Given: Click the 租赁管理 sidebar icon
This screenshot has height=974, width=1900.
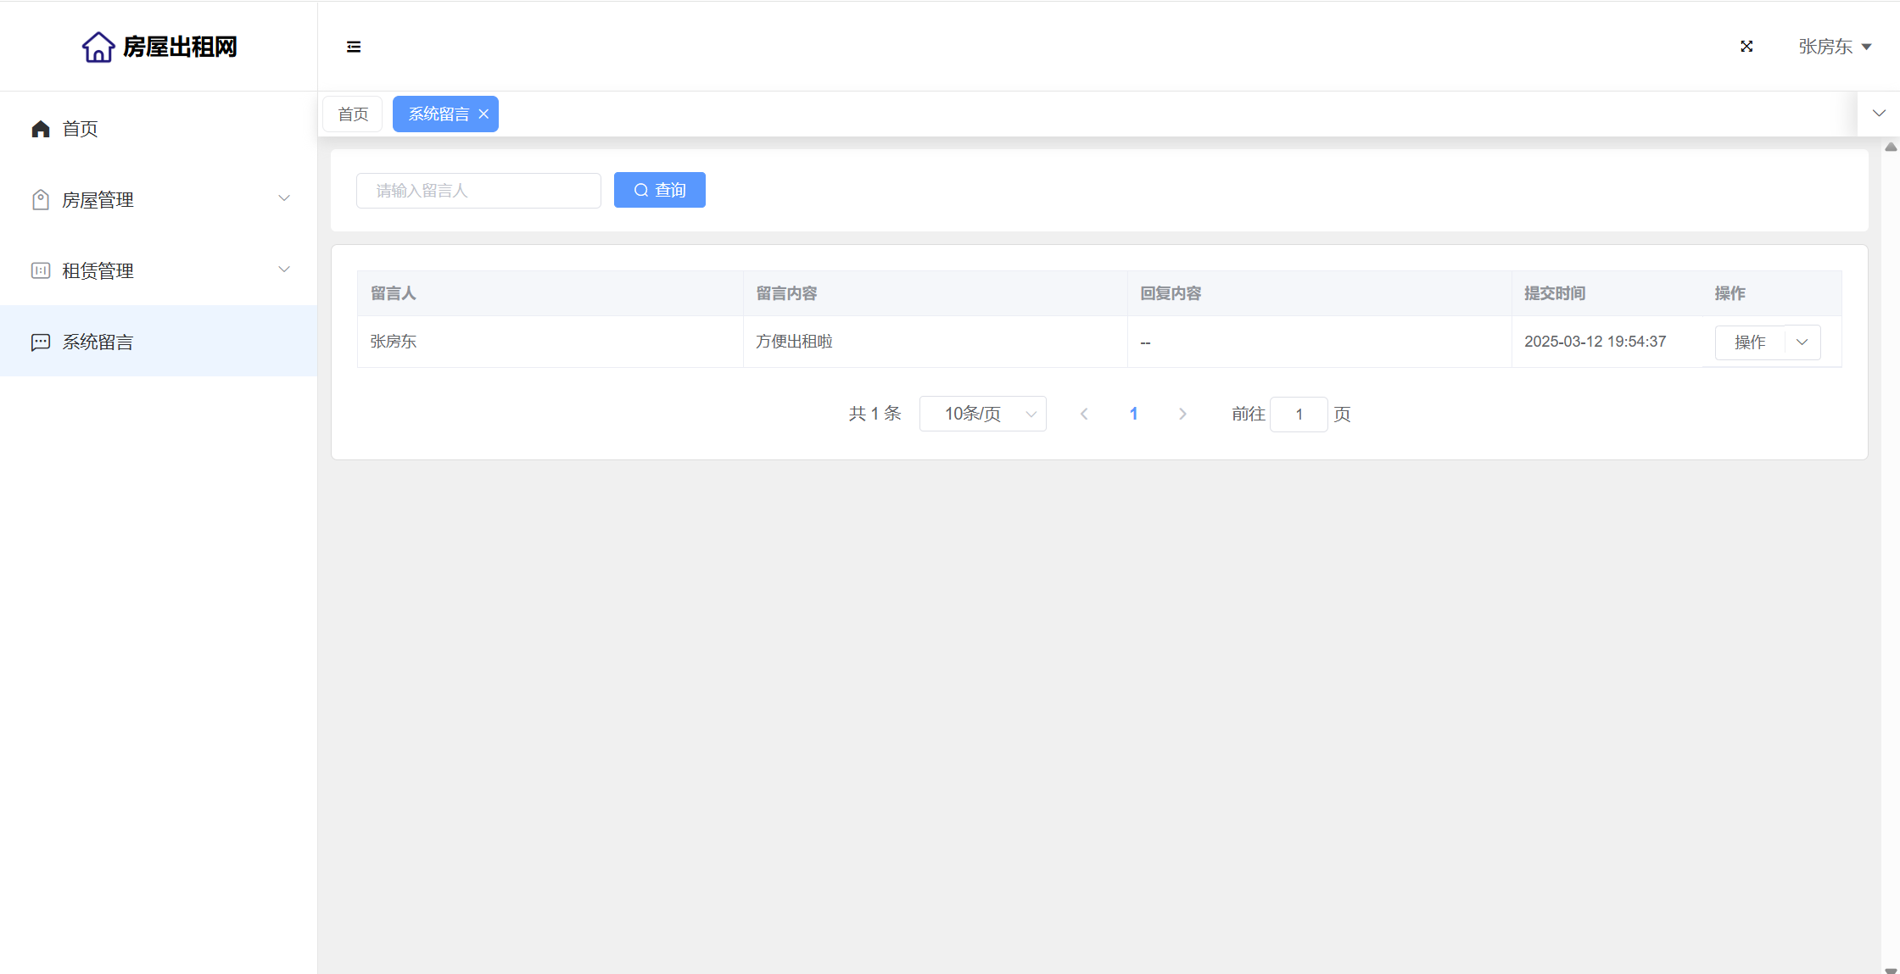Looking at the screenshot, I should click(41, 271).
